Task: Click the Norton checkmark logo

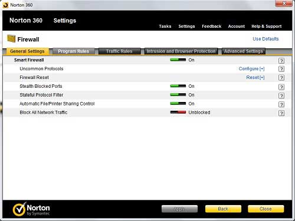Action: 19,209
